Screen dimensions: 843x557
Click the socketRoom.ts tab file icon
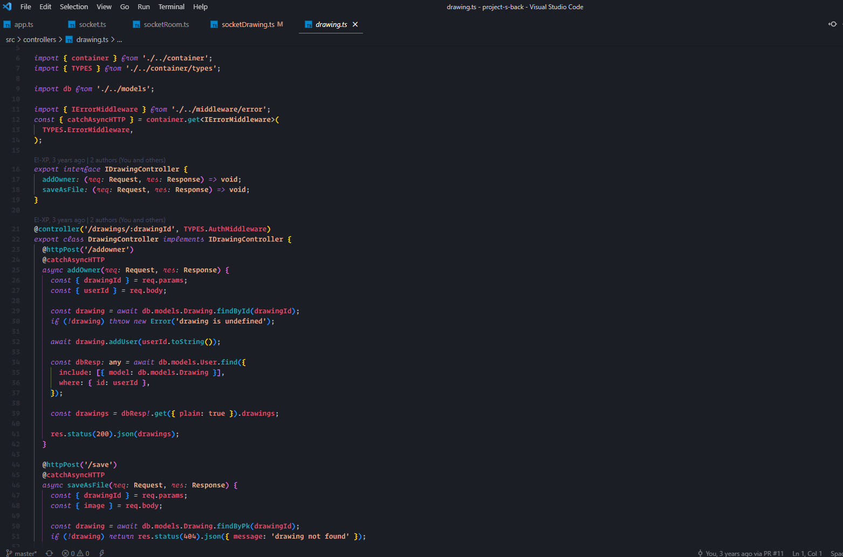(x=136, y=24)
